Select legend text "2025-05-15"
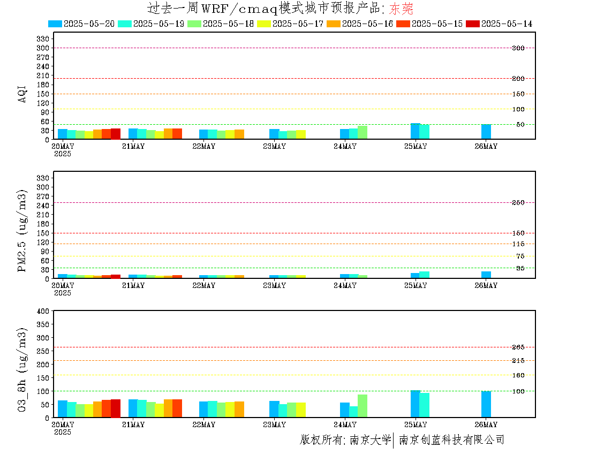The width and height of the screenshot is (589, 455). point(437,24)
